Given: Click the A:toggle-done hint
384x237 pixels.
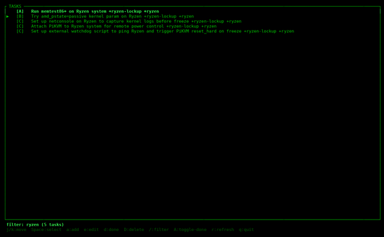Looking at the screenshot, I should [190, 230].
